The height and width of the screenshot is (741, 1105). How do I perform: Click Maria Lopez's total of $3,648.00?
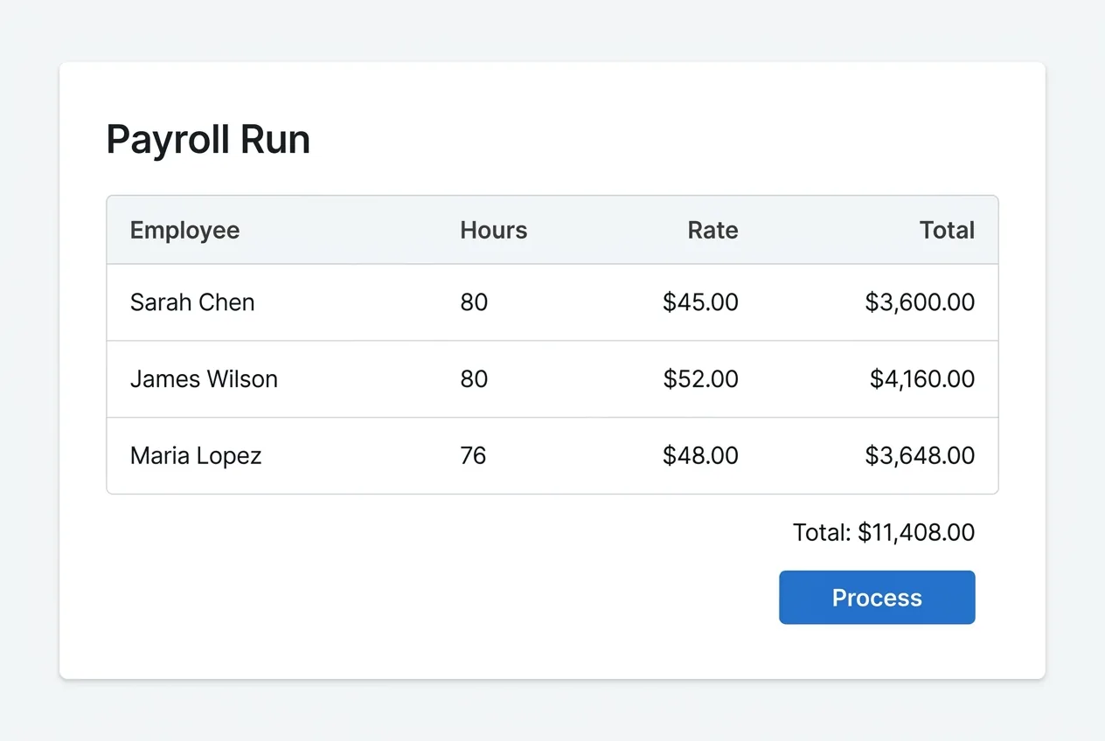920,455
